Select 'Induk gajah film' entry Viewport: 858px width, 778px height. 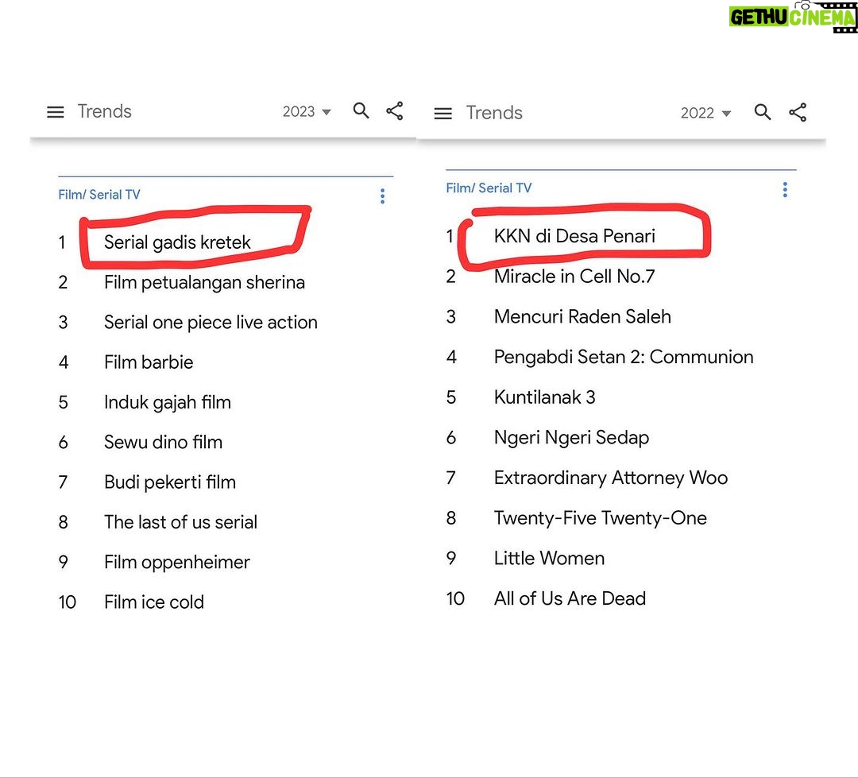(168, 402)
